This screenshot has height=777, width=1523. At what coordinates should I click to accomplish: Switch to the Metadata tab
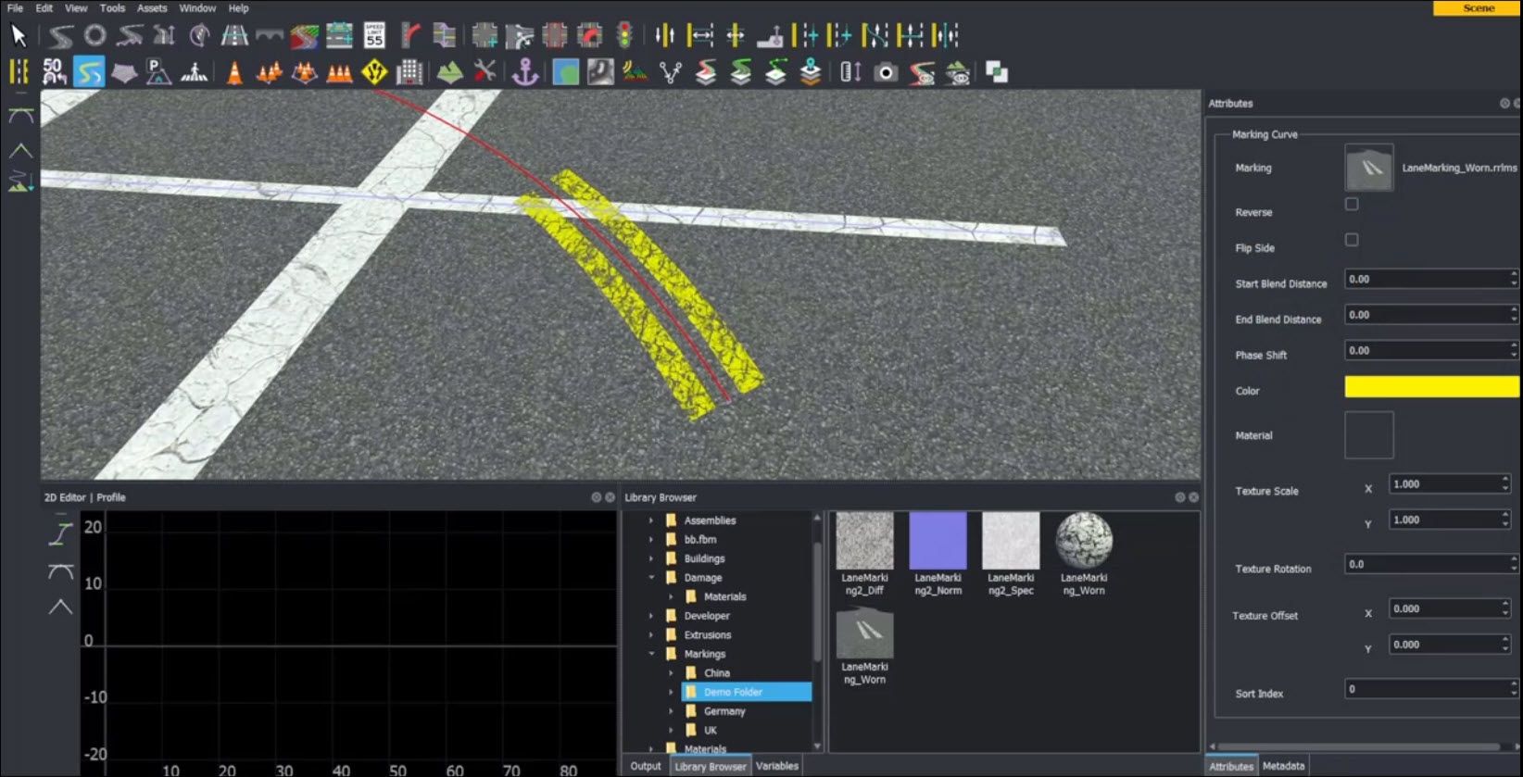[1283, 766]
